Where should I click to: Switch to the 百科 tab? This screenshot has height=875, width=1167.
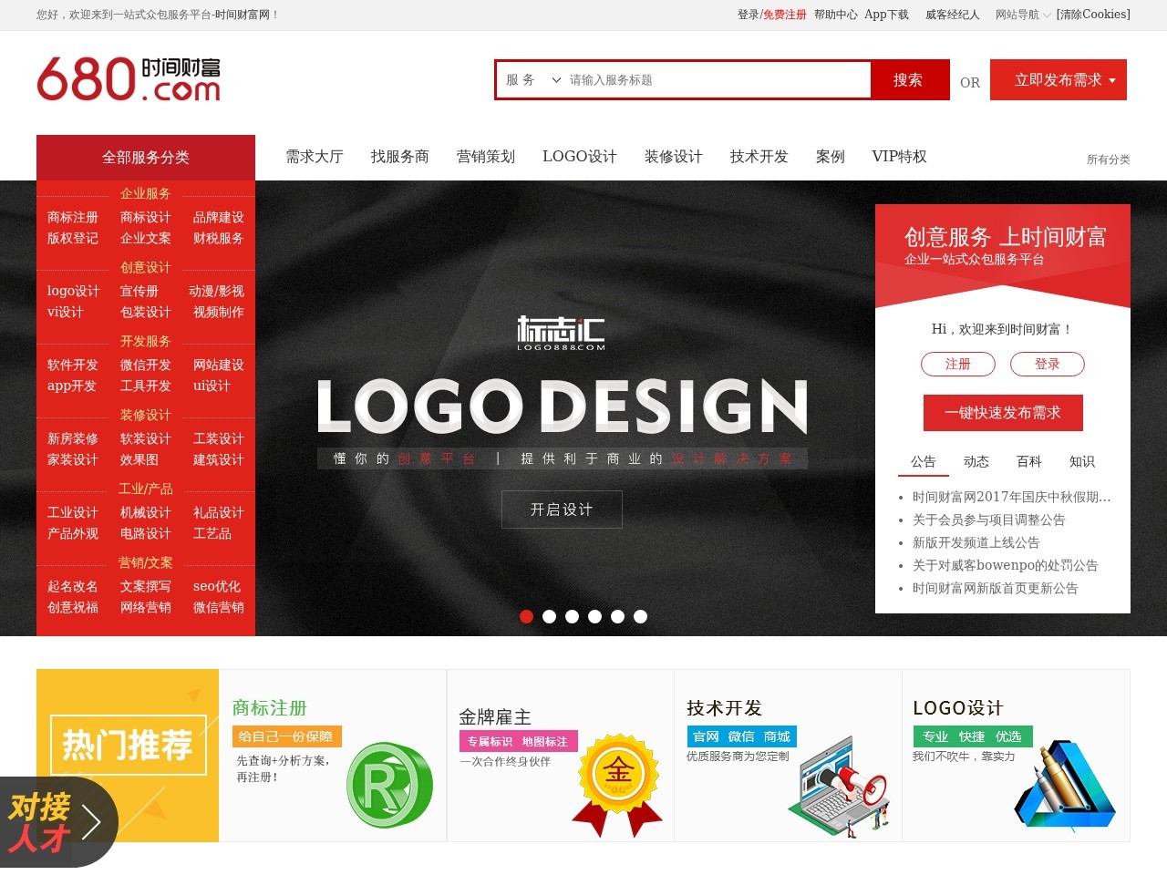pos(1029,462)
